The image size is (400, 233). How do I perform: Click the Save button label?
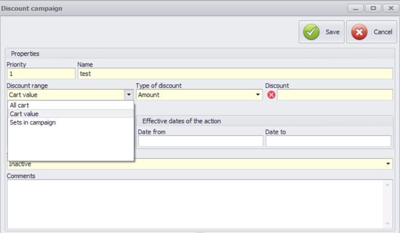coord(333,32)
